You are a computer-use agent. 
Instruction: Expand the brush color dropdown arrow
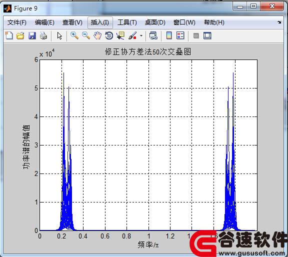tap(141, 35)
